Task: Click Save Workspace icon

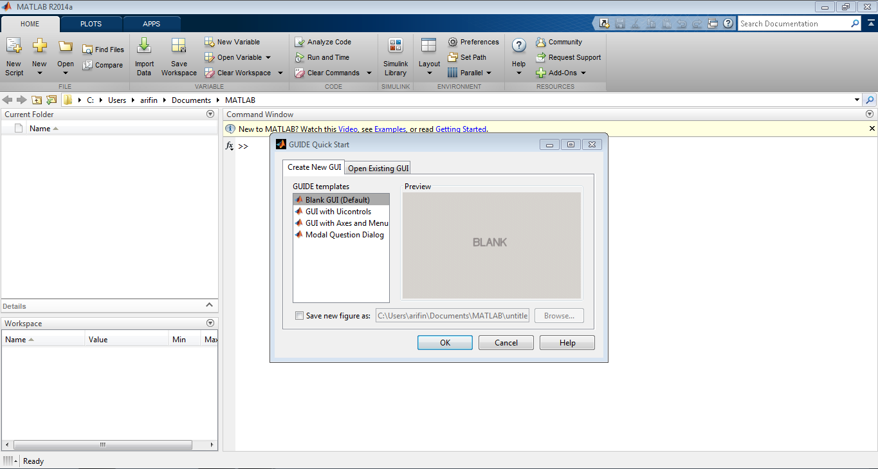Action: (179, 46)
